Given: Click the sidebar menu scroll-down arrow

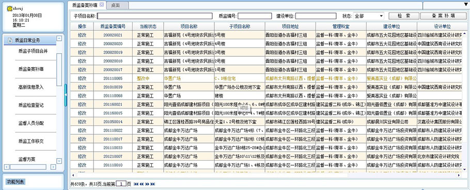Looking at the screenshot, I should click(x=59, y=161).
